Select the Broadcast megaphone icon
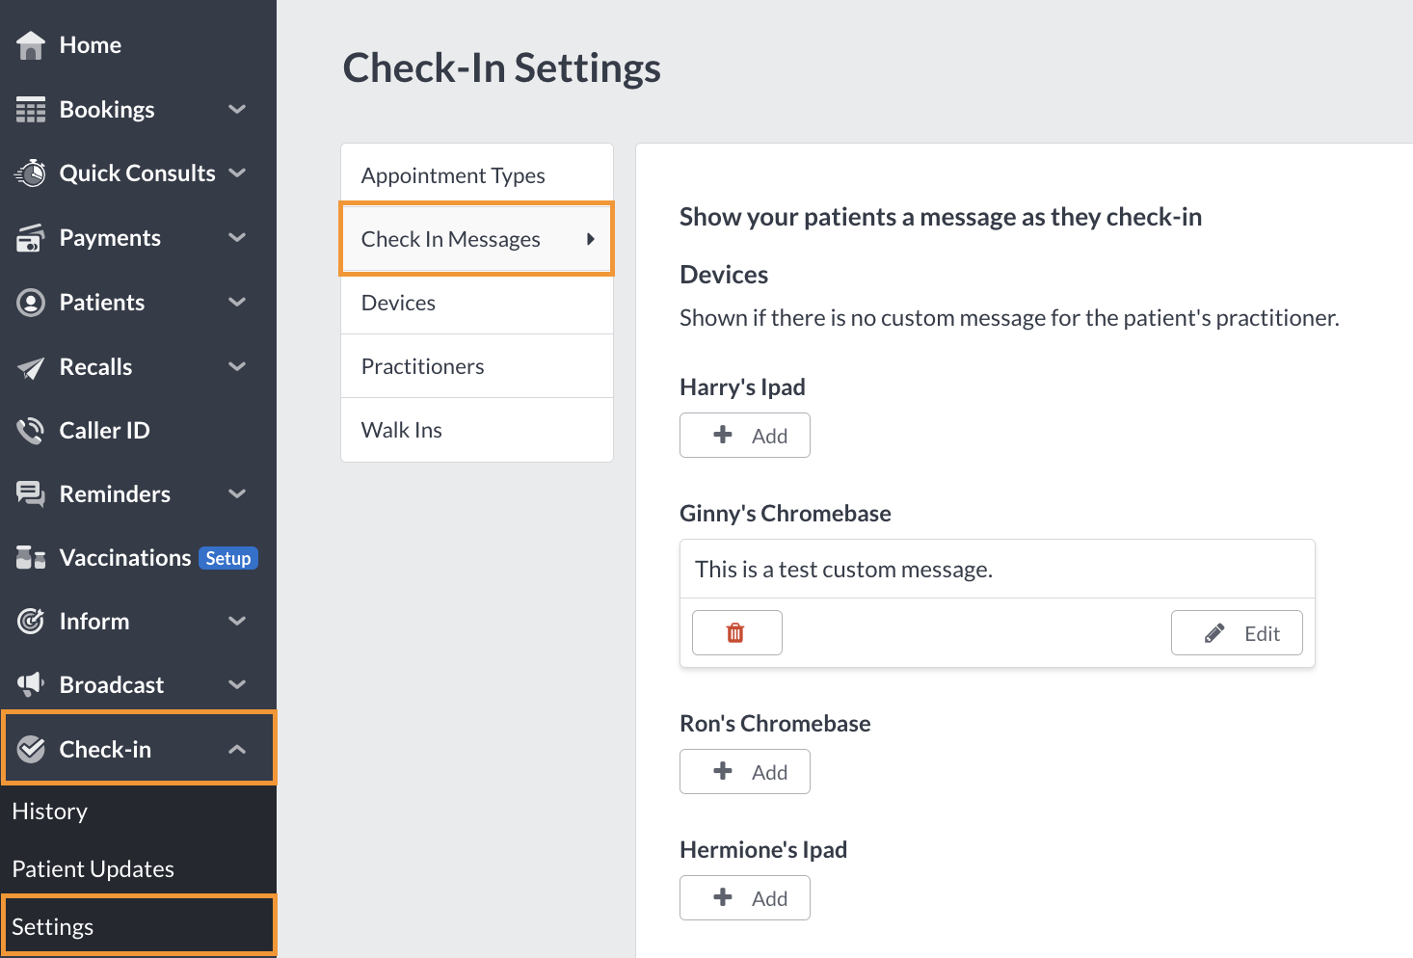Viewport: 1413px width, 958px height. 30,684
